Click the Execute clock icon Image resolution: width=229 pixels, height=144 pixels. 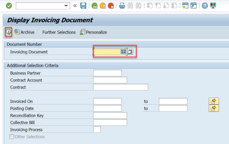(x=9, y=32)
